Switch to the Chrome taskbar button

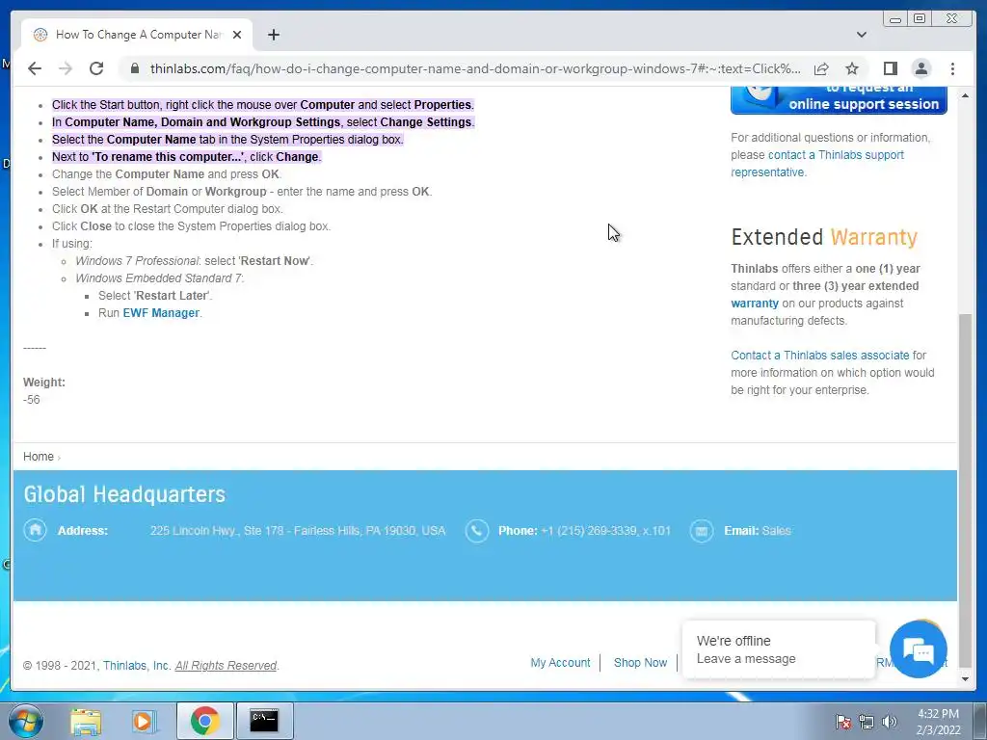(204, 721)
